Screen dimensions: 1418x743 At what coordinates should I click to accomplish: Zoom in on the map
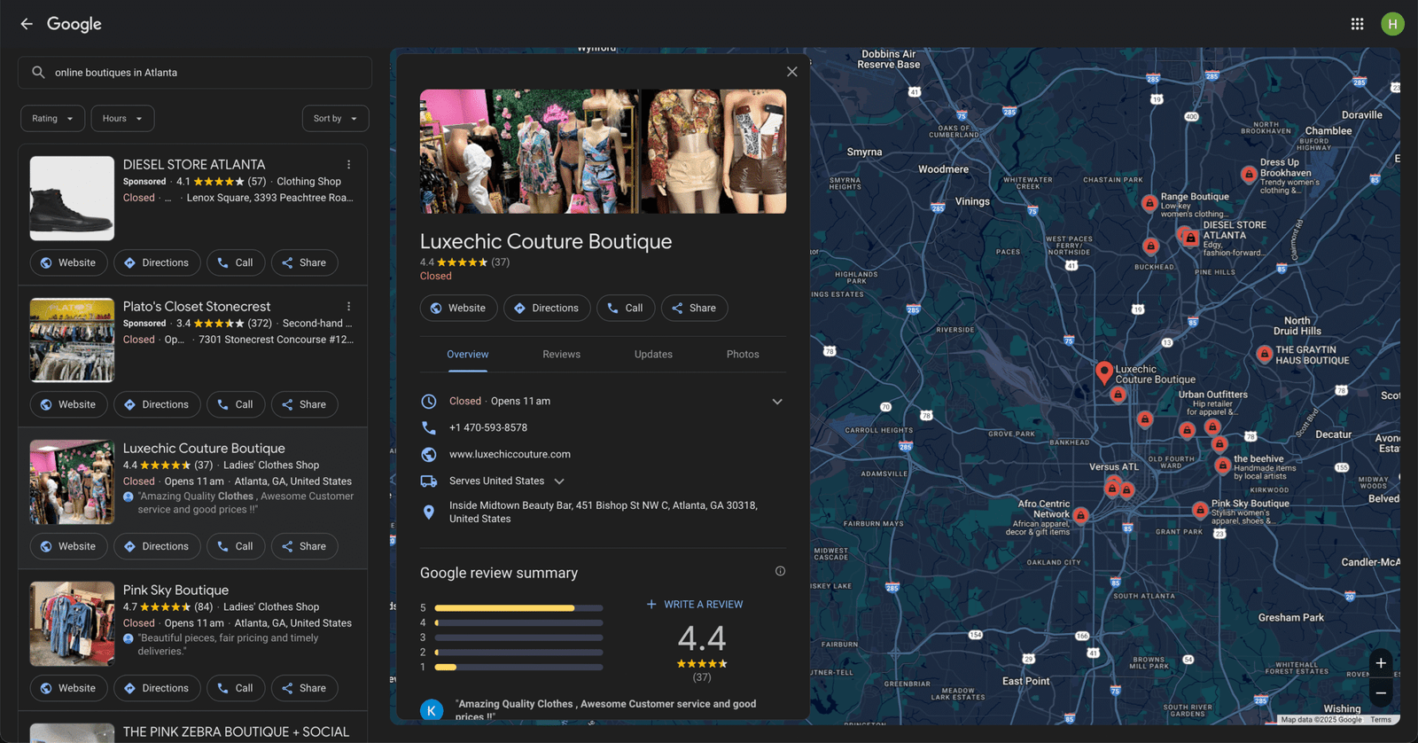pyautogui.click(x=1381, y=663)
